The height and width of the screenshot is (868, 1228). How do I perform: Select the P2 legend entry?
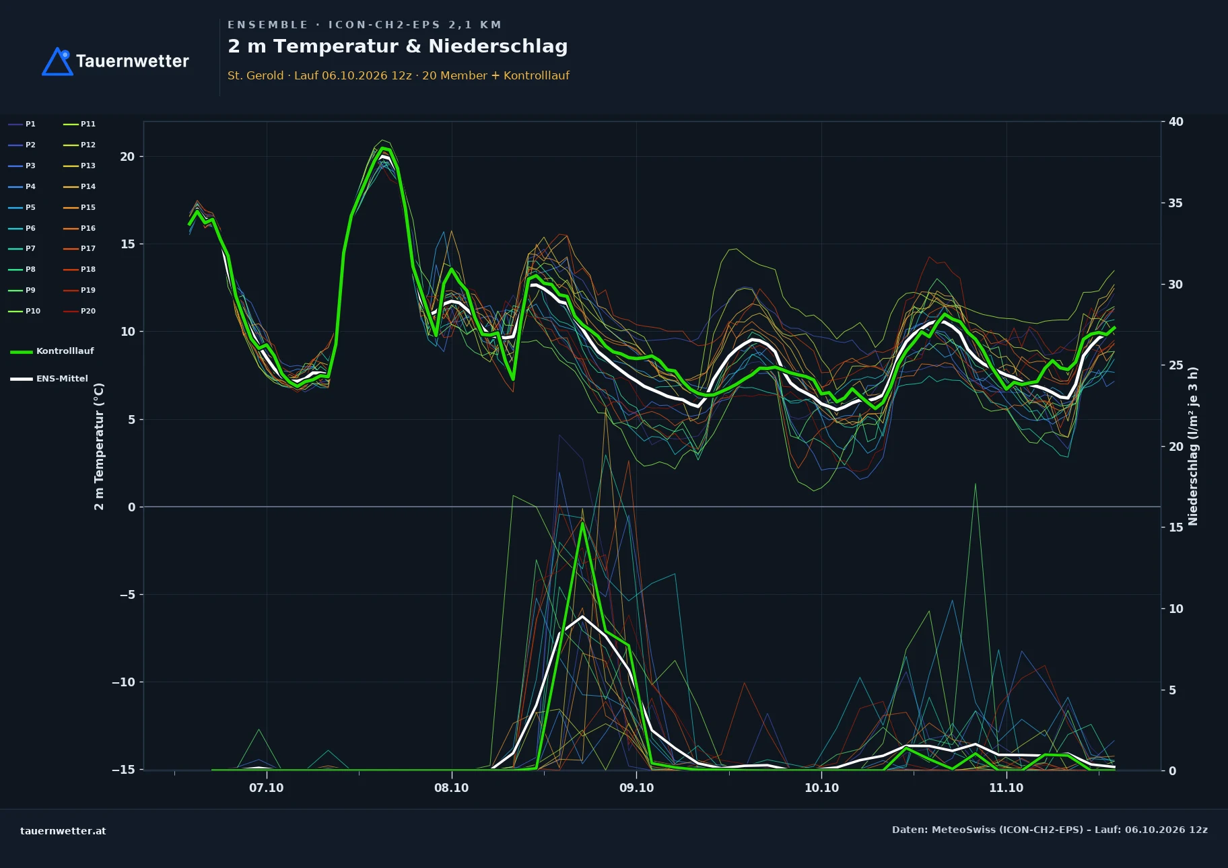click(22, 145)
